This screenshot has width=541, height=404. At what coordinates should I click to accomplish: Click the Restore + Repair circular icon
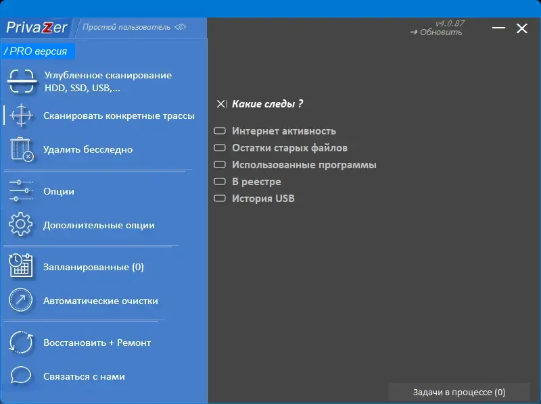(x=22, y=343)
